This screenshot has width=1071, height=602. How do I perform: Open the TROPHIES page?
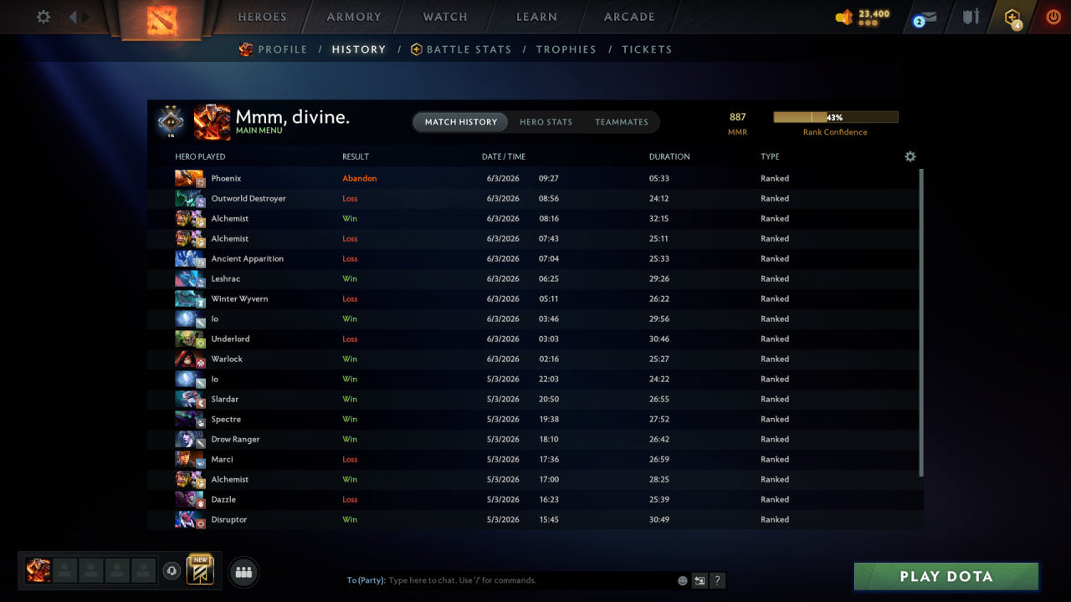(566, 49)
